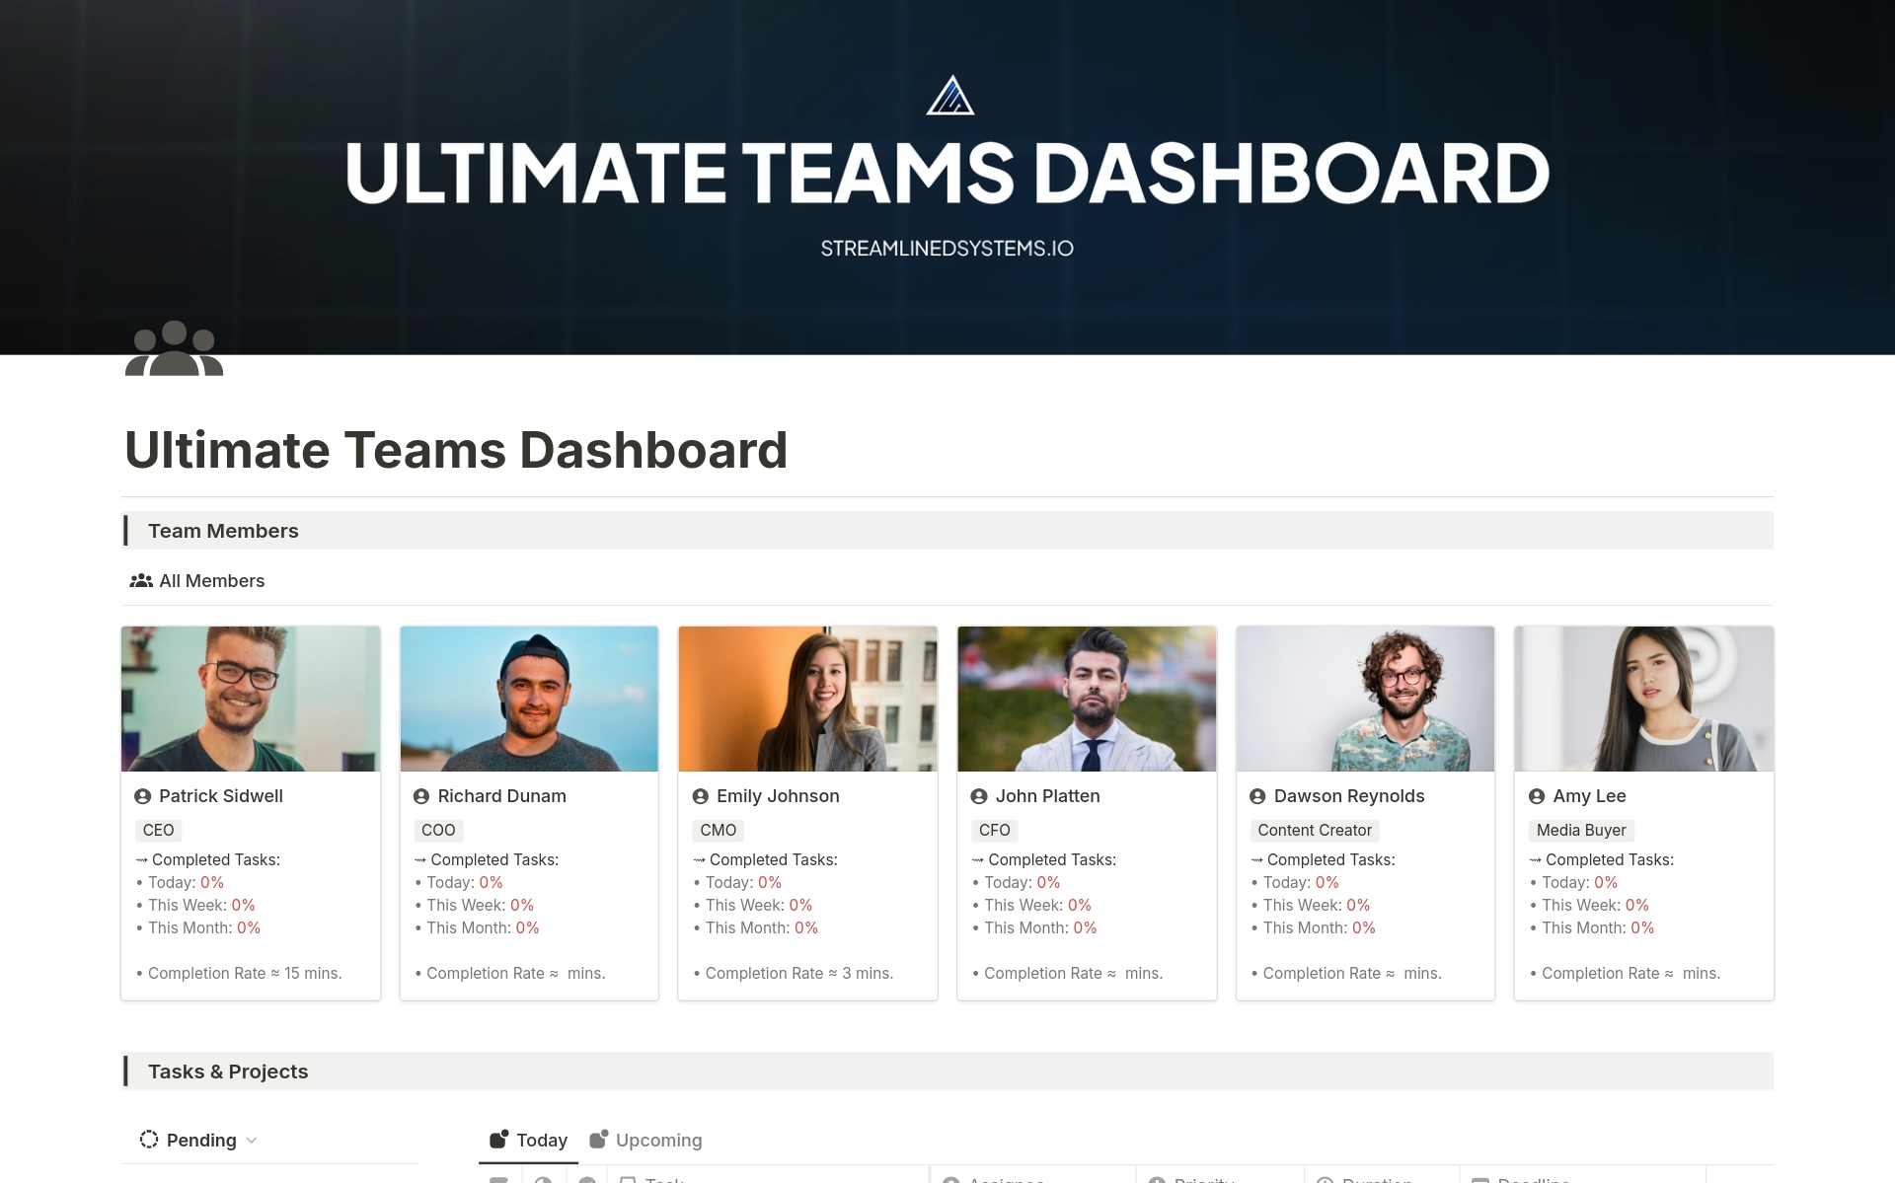Click the Duration column clock icon
This screenshot has height=1183, width=1895.
[1326, 1180]
